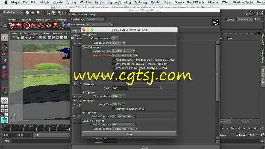Screen dimensions: 265x149
Task: Click play forward in playback controls
Action: [244, 128]
